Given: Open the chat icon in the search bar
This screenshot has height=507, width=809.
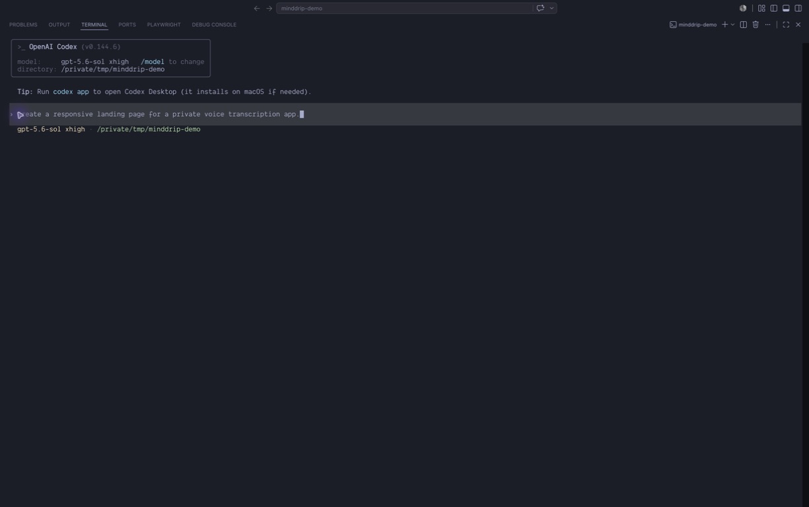Looking at the screenshot, I should 540,9.
